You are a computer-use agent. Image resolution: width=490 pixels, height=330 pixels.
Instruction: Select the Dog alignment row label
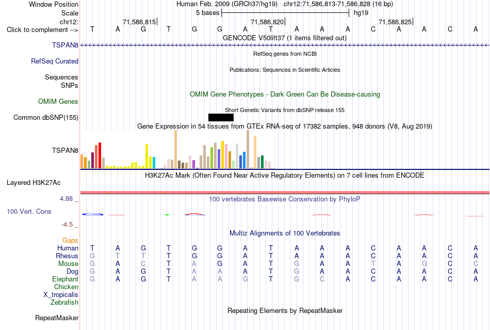tap(72, 271)
